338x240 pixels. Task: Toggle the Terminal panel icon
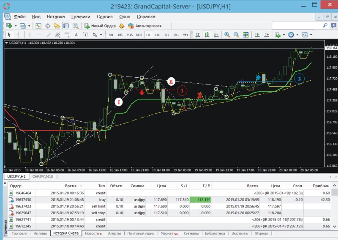(x=66, y=26)
